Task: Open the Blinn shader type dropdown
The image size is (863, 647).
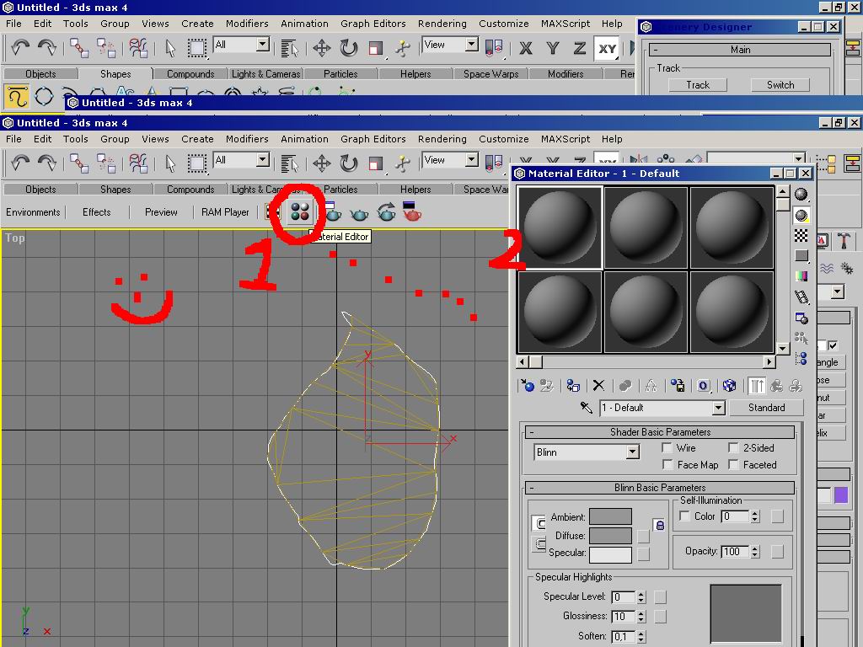Action: pyautogui.click(x=632, y=452)
